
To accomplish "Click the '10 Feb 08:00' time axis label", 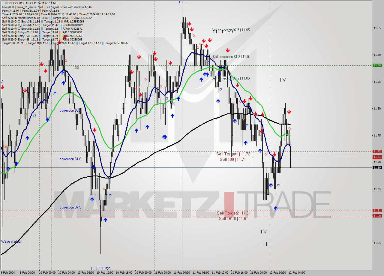I will tap(86, 273).
